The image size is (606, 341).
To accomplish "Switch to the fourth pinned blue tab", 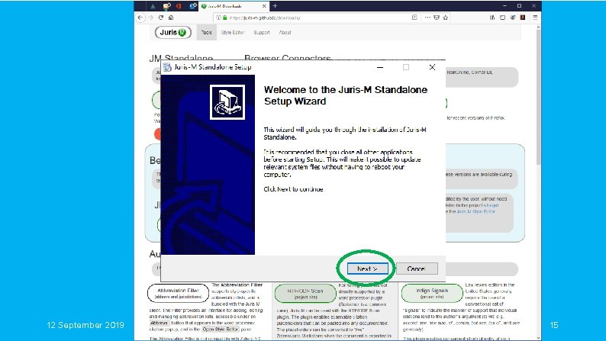I will [x=193, y=6].
